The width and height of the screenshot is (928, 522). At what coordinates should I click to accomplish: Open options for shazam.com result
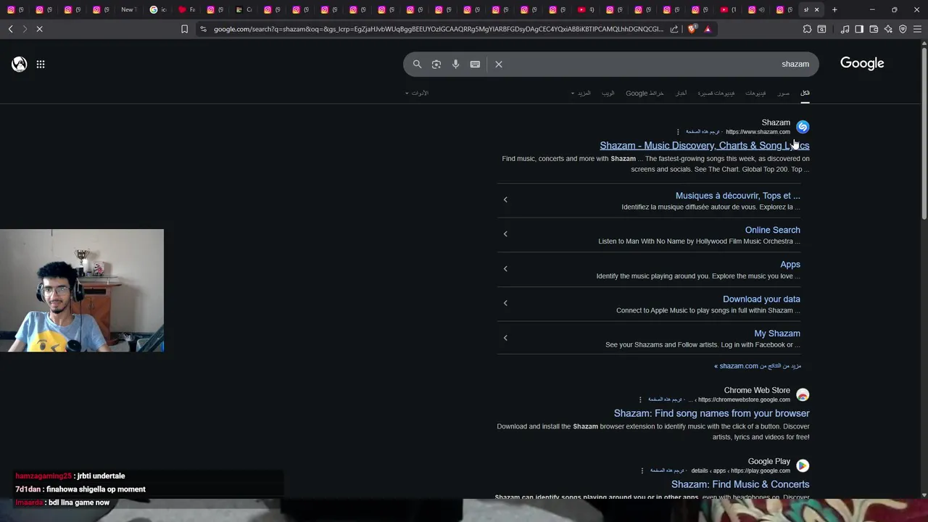click(x=678, y=132)
